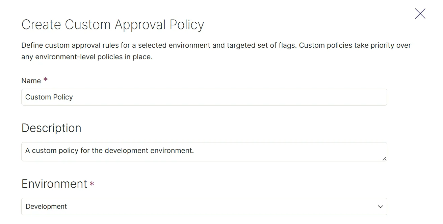Screen dimensions: 443x224
Task: Place cursor after 'development environment.' in Description
Action: pyautogui.click(x=194, y=151)
